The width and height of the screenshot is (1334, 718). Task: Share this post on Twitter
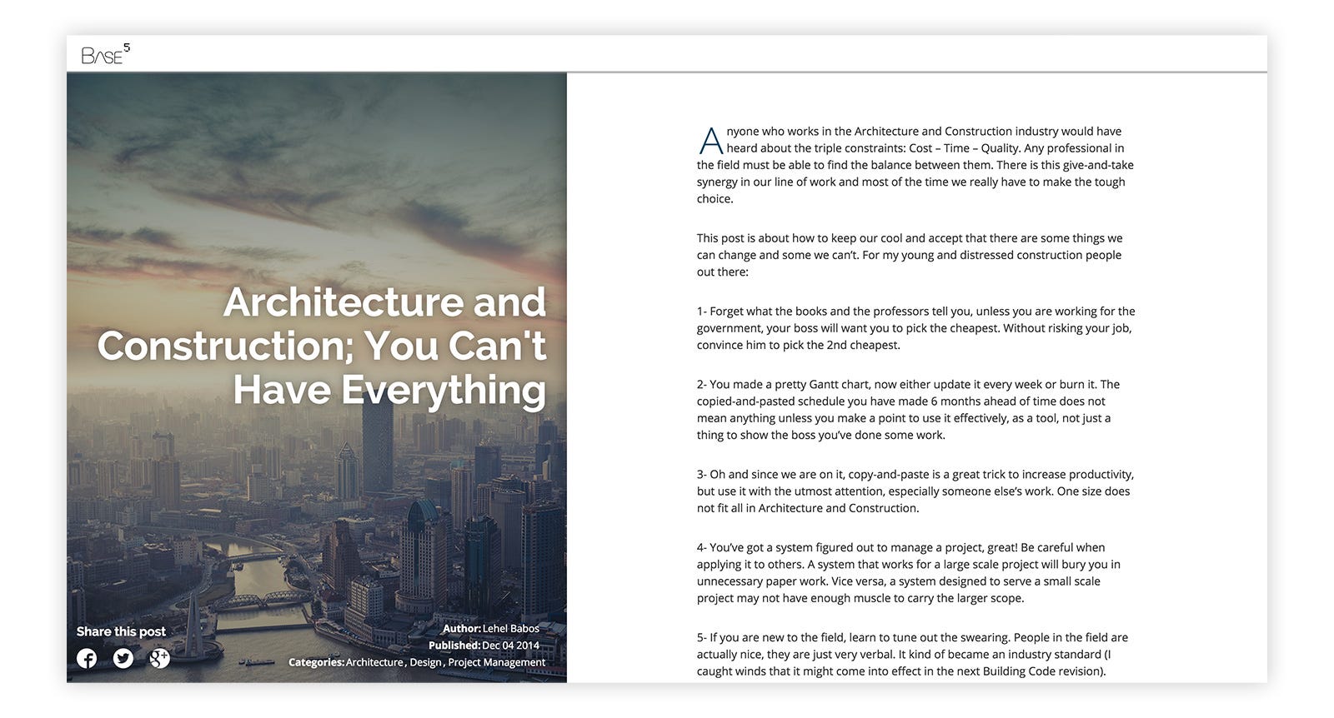123,659
